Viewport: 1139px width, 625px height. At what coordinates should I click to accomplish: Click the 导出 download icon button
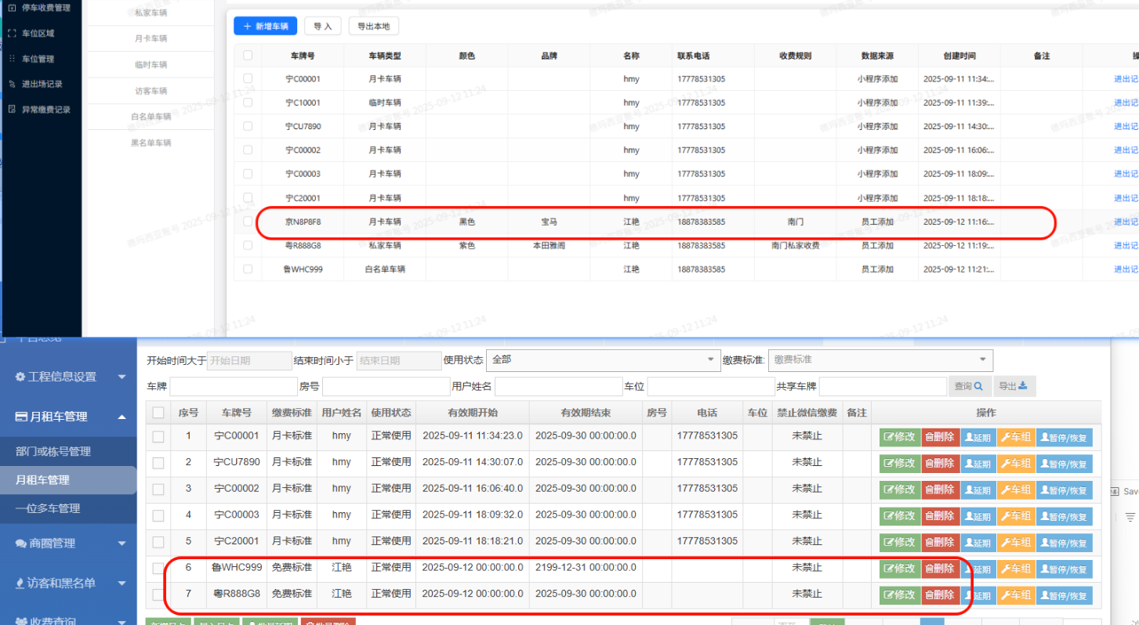pos(1015,386)
